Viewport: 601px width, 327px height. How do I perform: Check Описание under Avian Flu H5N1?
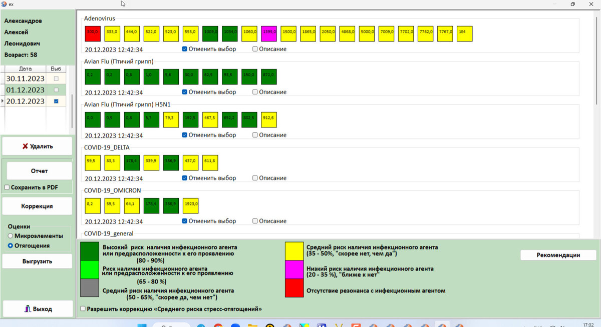pyautogui.click(x=255, y=135)
